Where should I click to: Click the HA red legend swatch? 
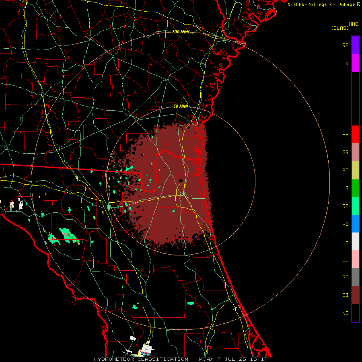(355, 134)
